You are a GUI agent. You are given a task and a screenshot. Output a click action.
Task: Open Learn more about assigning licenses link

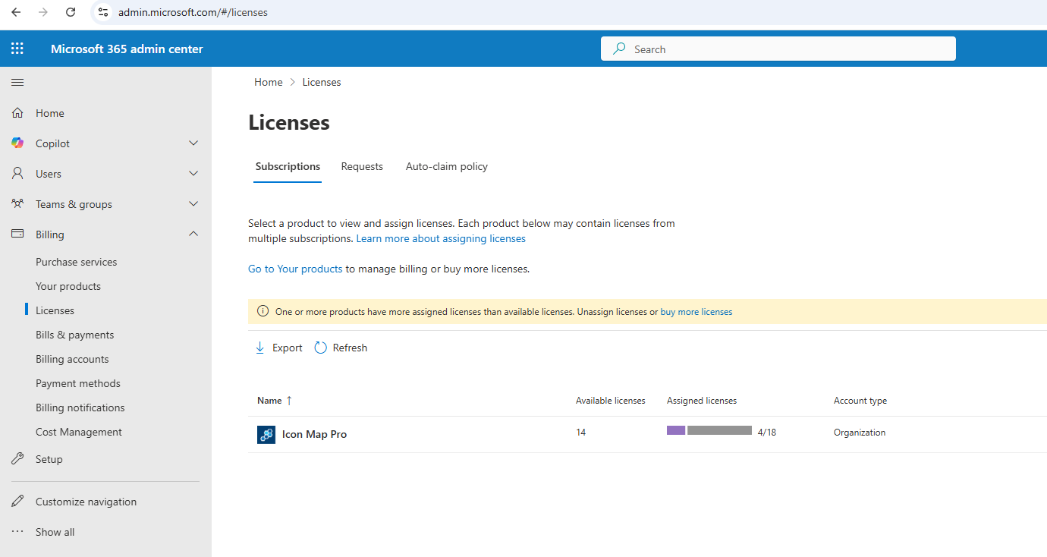[x=441, y=238]
